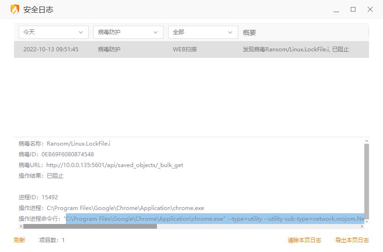Click the 病毒名称 Ransom/Linux.LockFile.i line
This screenshot has height=252, width=383.
click(64, 143)
